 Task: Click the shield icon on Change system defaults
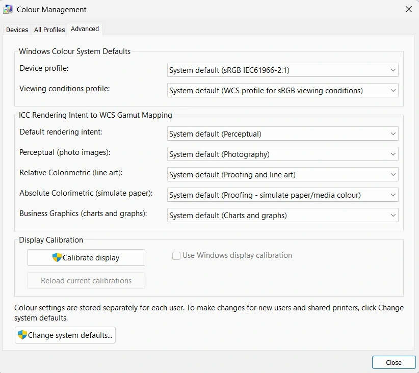pos(22,335)
